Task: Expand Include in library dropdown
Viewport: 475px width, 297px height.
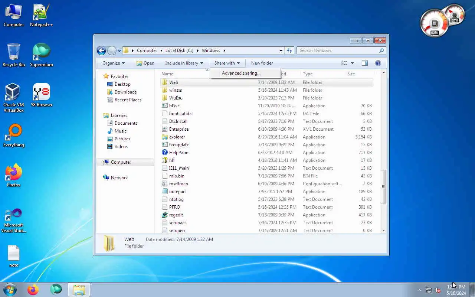Action: click(x=184, y=63)
